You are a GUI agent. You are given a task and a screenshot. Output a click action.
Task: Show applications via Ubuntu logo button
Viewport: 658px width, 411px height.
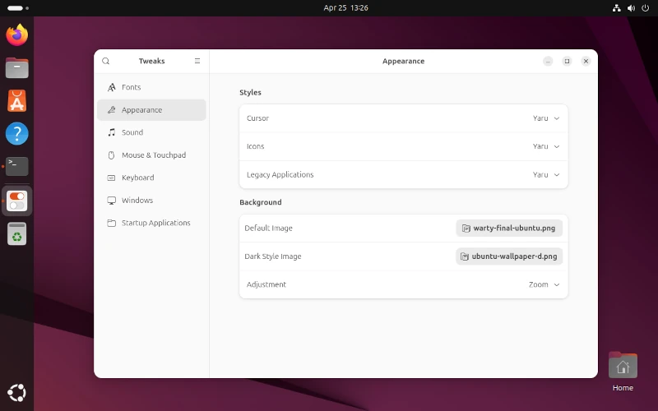[16, 393]
